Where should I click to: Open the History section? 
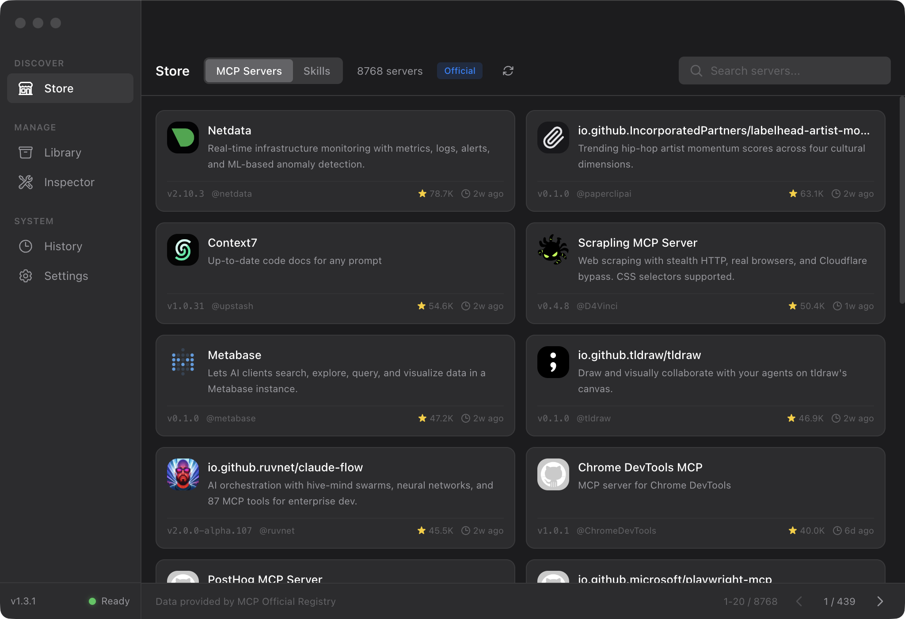(x=70, y=246)
